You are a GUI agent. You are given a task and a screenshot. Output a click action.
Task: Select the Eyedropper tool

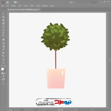(3, 49)
